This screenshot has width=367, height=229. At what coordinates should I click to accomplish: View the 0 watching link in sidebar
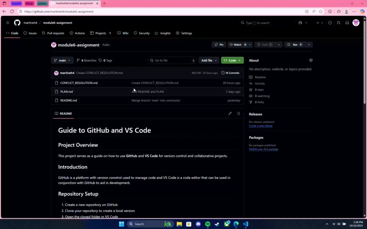coord(259,96)
